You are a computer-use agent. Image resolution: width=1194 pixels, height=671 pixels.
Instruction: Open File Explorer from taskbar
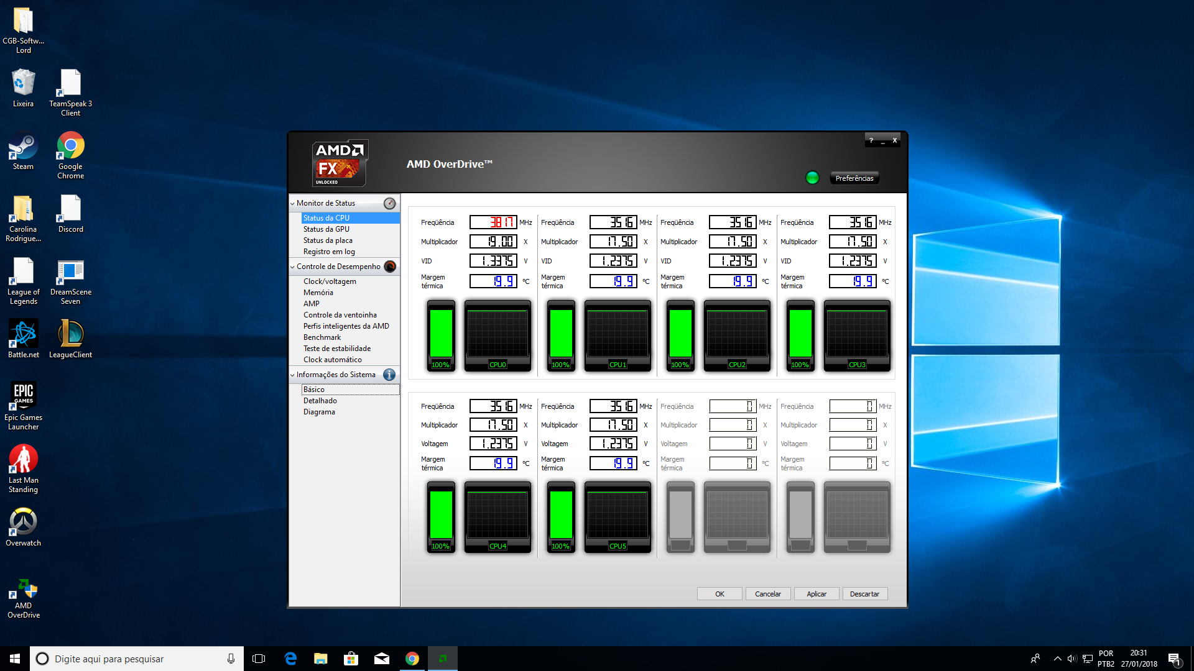pos(321,659)
